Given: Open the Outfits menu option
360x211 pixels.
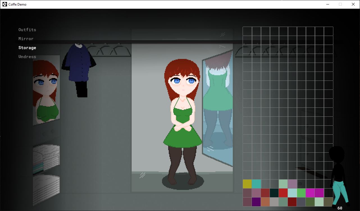Looking at the screenshot, I should point(27,30).
